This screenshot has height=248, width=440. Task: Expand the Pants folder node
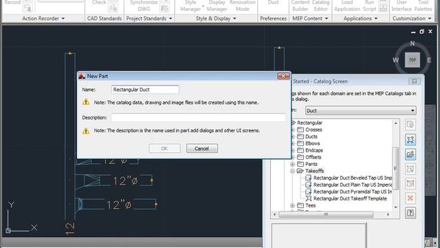coord(292,164)
